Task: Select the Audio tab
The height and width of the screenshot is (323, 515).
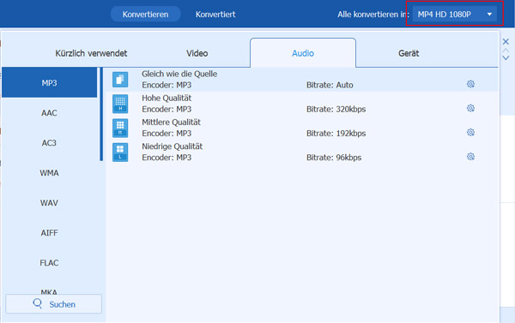Action: [303, 53]
